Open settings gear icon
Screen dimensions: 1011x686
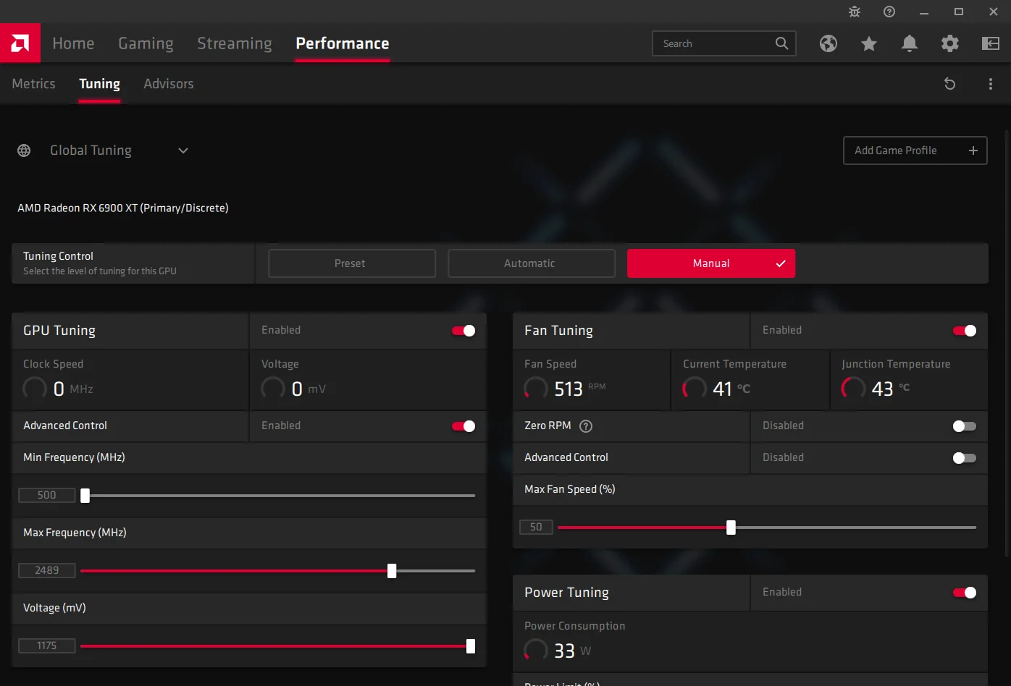(950, 43)
